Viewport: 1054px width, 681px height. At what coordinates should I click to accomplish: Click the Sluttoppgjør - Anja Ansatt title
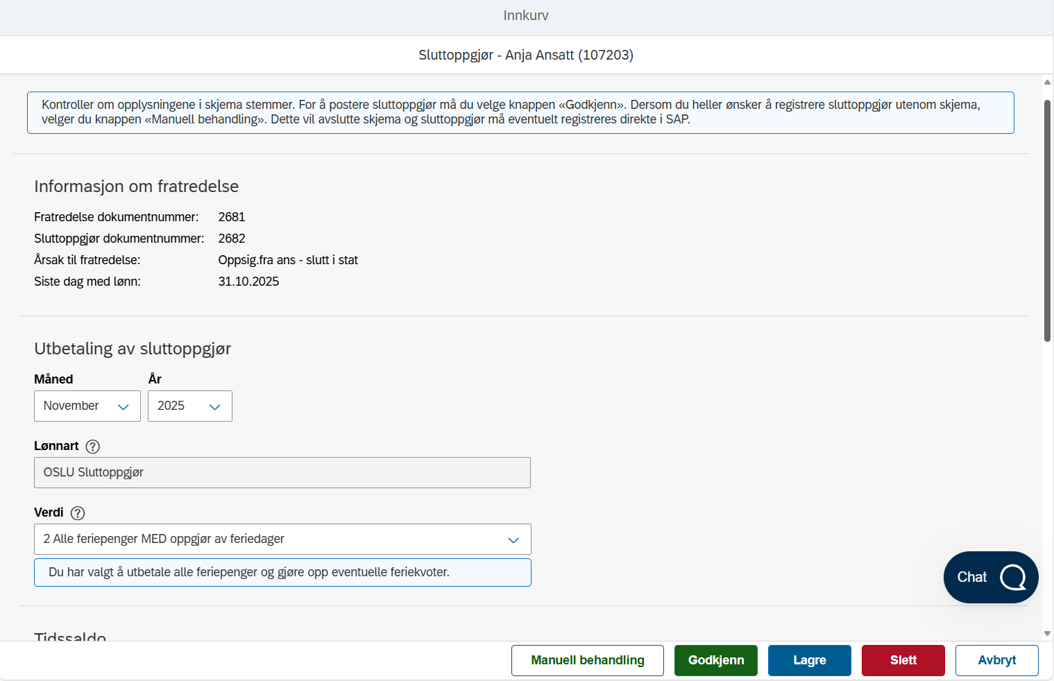(x=526, y=55)
